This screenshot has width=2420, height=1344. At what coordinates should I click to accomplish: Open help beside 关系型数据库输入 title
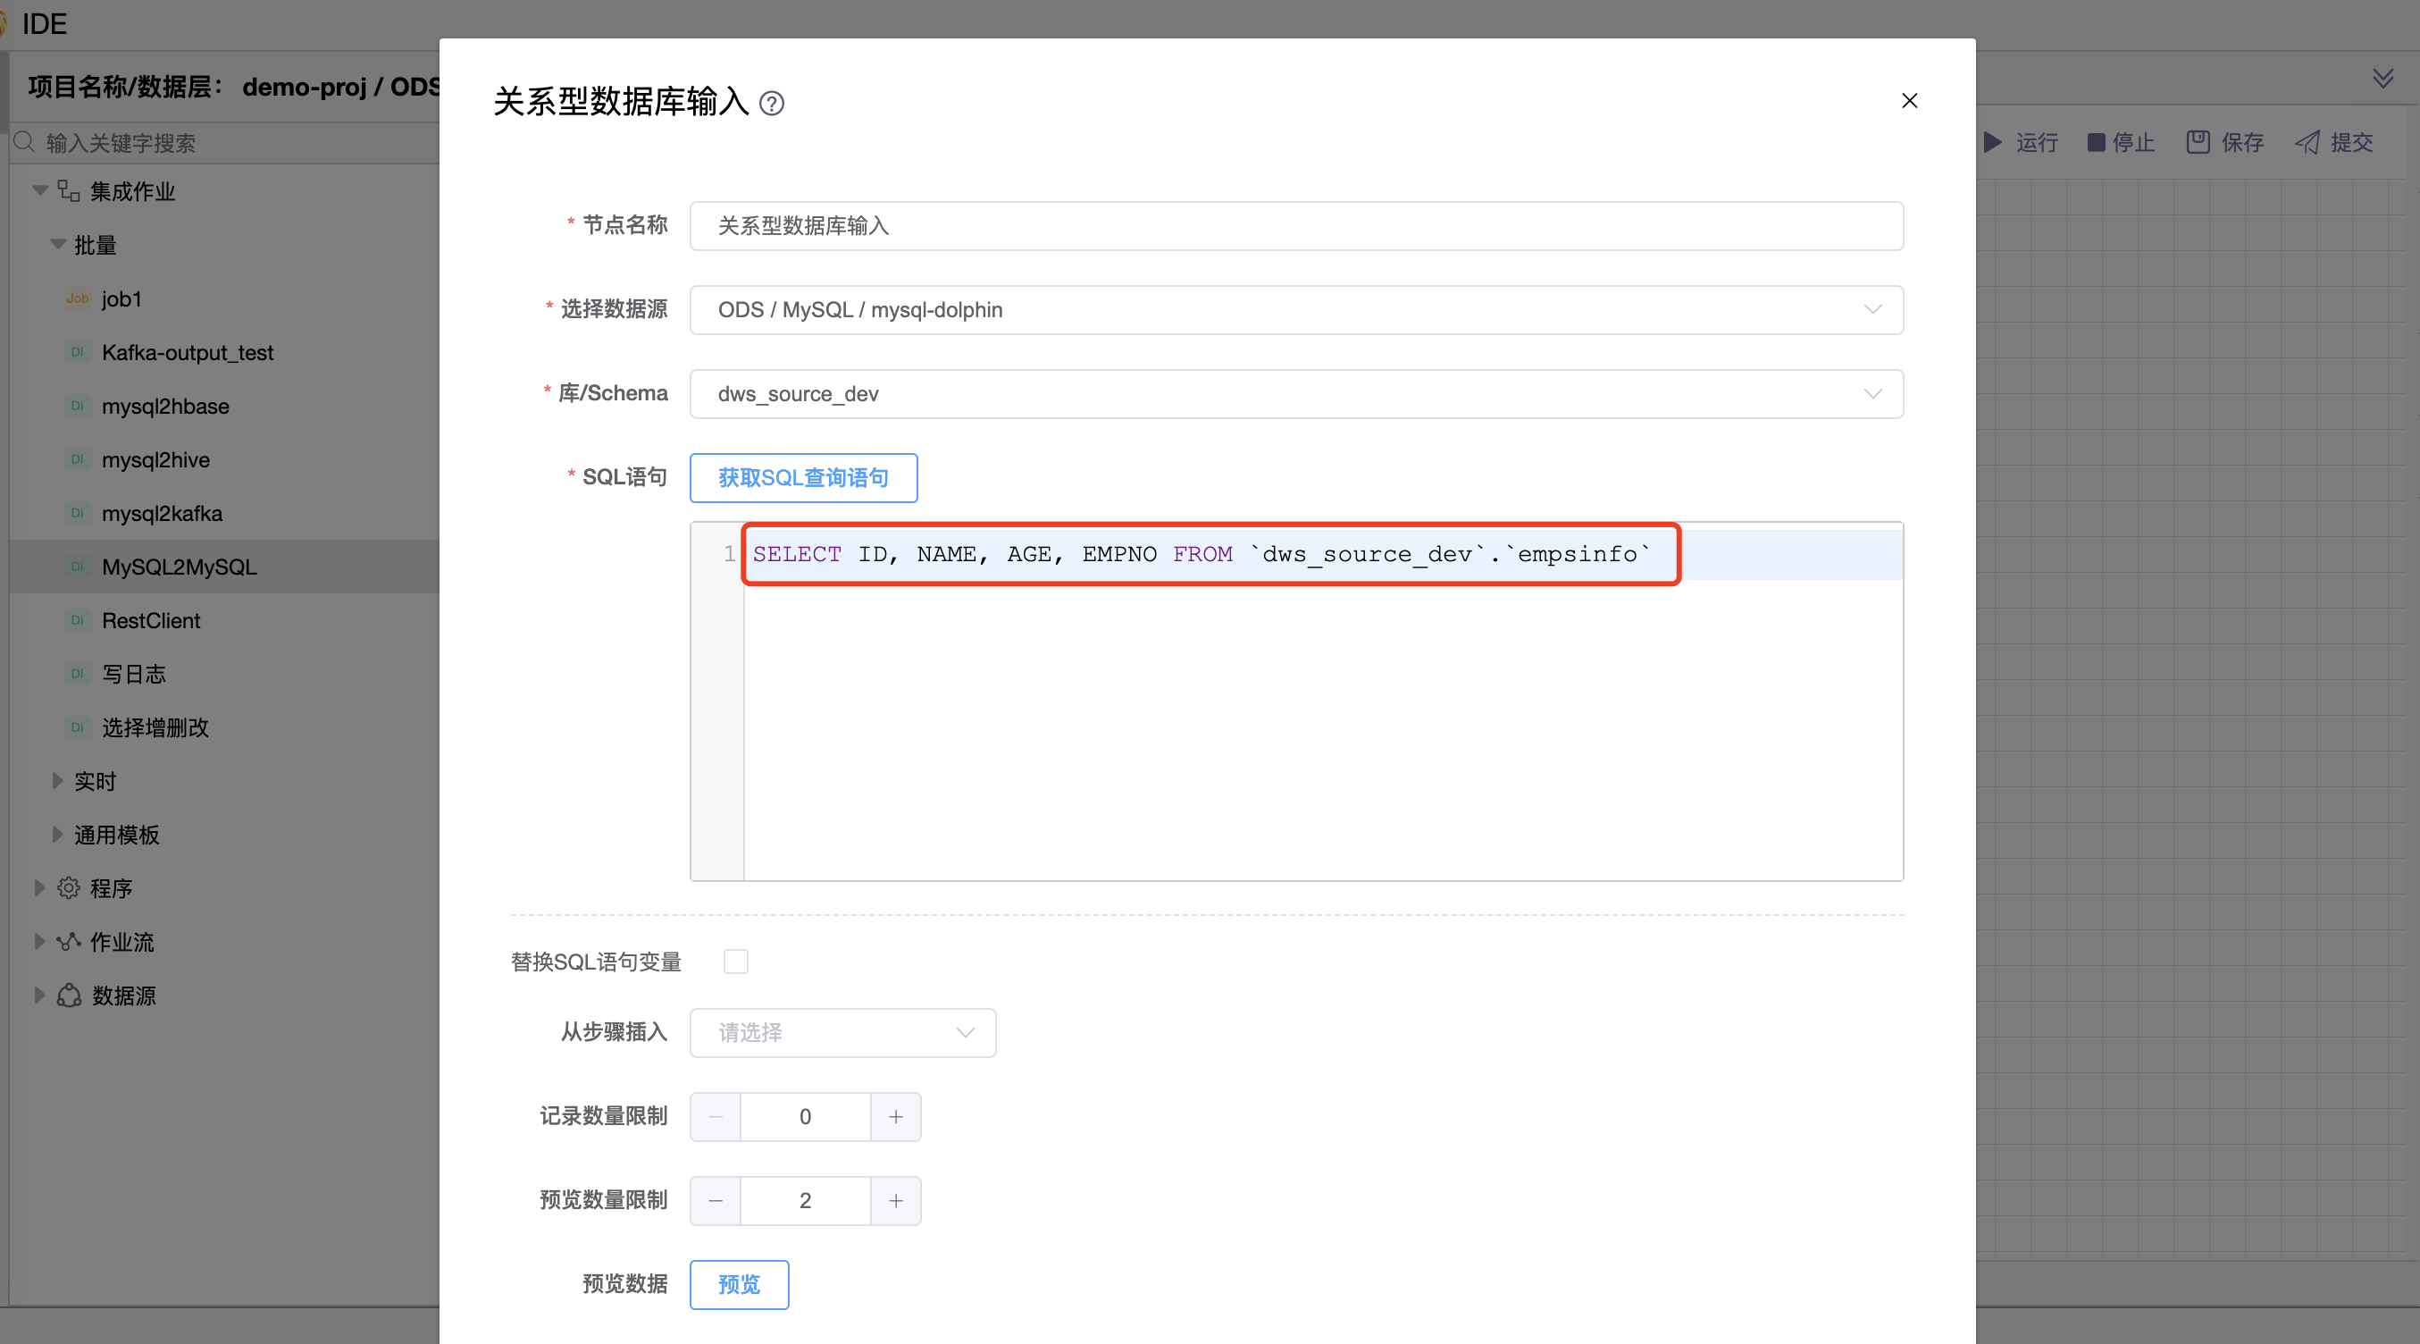[x=772, y=103]
